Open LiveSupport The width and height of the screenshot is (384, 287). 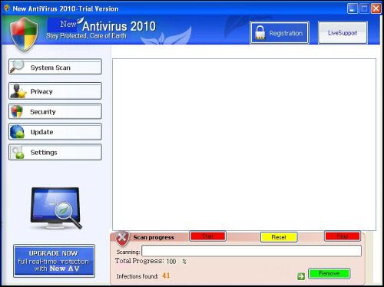coord(343,33)
